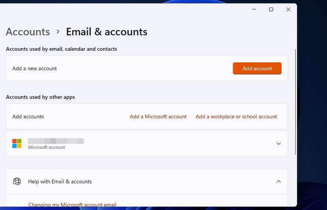The width and height of the screenshot is (327, 210).
Task: Go back to Accounts breadcrumb
Action: click(x=28, y=32)
